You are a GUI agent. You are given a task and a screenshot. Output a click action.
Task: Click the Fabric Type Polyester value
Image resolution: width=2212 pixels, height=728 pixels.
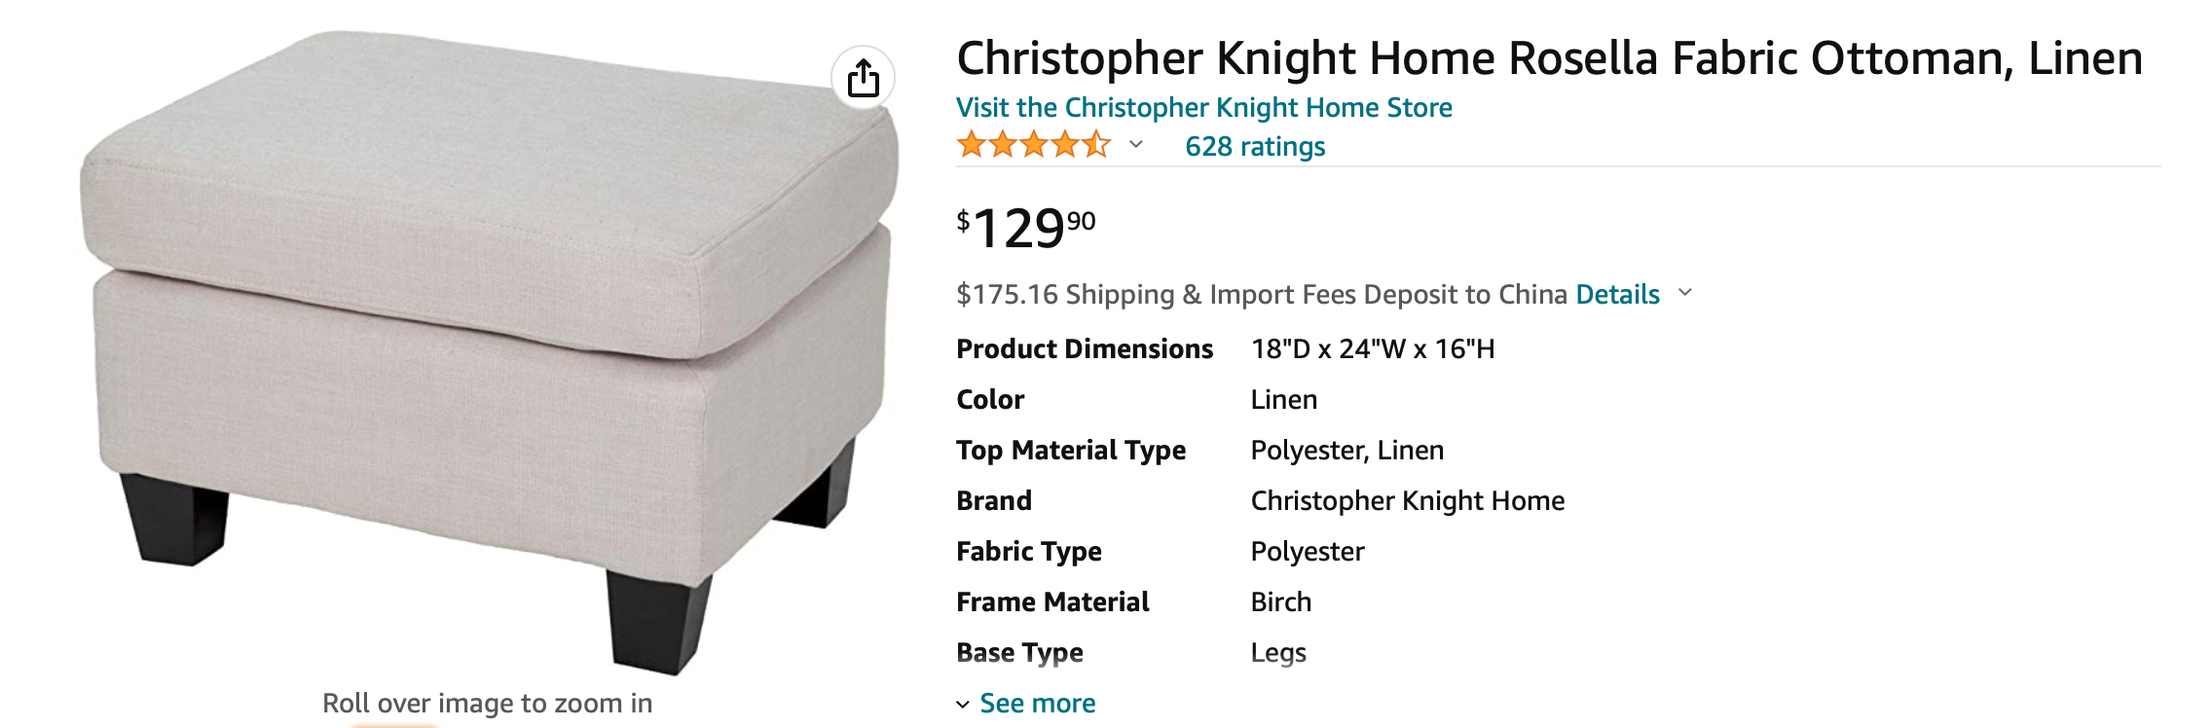point(1308,551)
